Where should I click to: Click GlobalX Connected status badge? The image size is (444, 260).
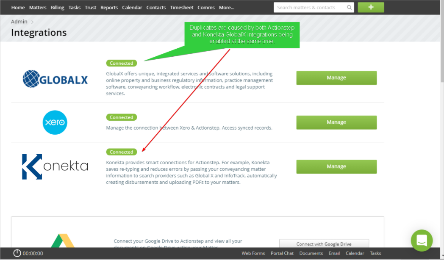[x=122, y=63]
